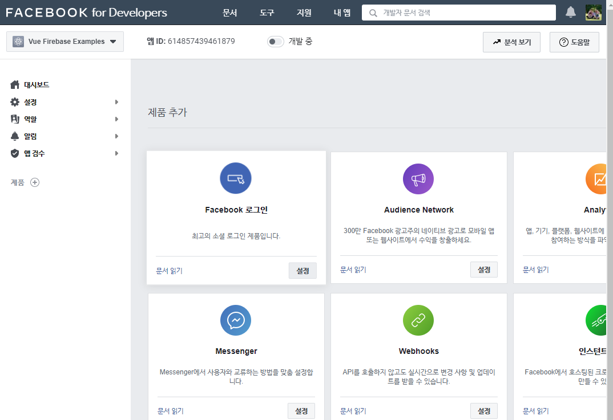Viewport: 613px width, 420px height.
Task: Click the roles icon in sidebar
Action: tap(15, 119)
